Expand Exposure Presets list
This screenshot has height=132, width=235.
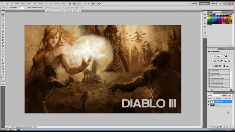coord(210,76)
